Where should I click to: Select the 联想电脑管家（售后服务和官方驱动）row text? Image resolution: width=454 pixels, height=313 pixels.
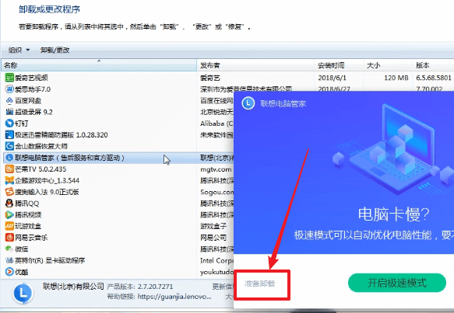tap(69, 158)
